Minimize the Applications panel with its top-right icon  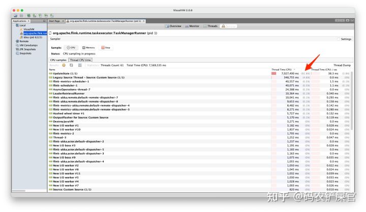pos(44,21)
